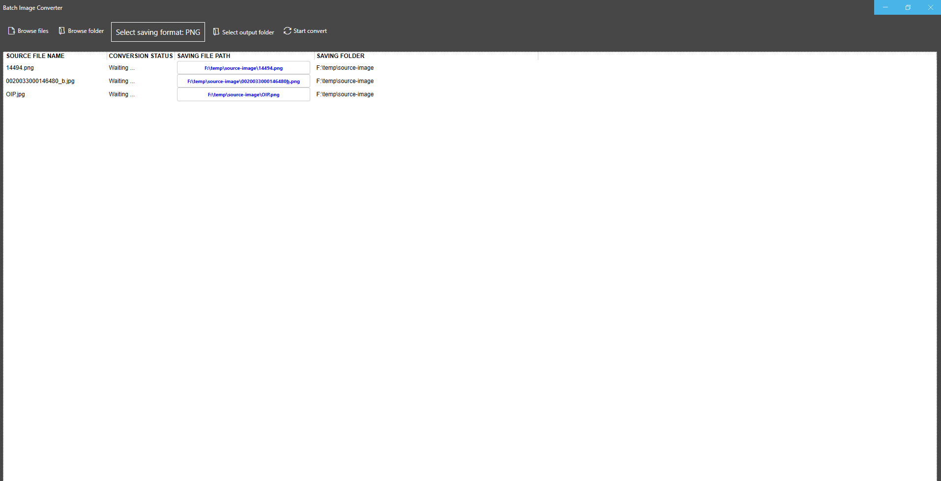Click the SAVING FOLDER column header
Screen dimensions: 941x481
click(340, 56)
